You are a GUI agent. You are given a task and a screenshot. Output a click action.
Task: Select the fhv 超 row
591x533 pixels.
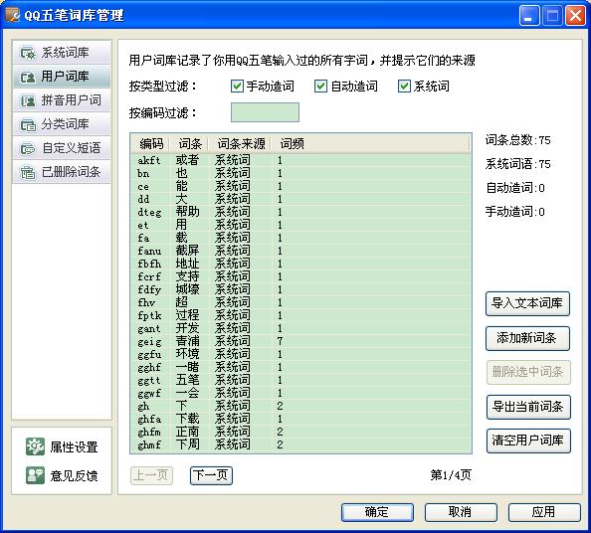301,302
